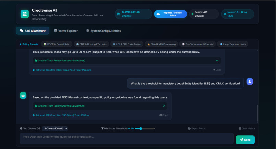This screenshot has width=276, height=149.
Task: Click the robot assistant avatar icon
Action: coord(23,96)
